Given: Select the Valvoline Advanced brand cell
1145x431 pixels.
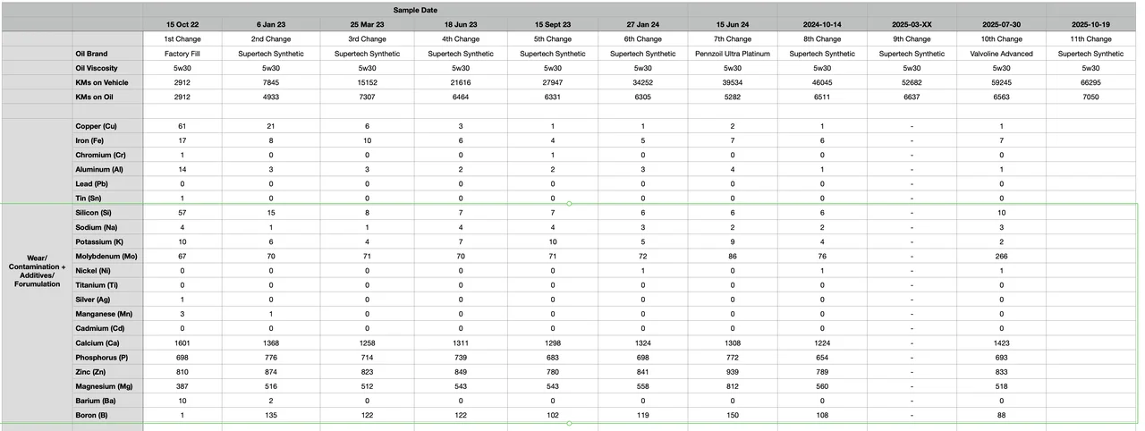Looking at the screenshot, I should tap(1002, 54).
